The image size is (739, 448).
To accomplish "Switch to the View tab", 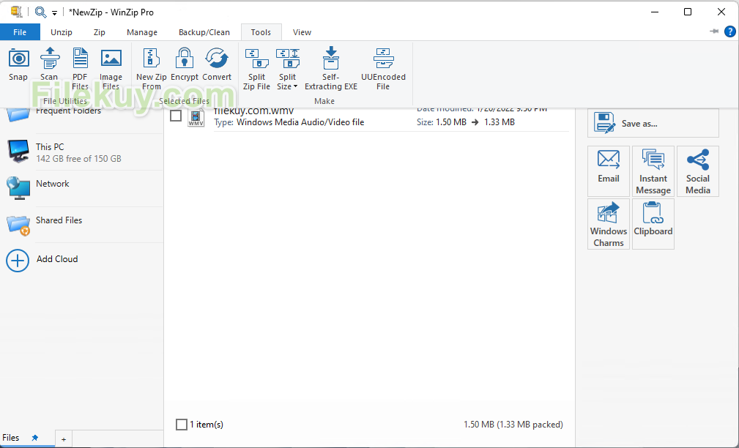I will point(302,32).
